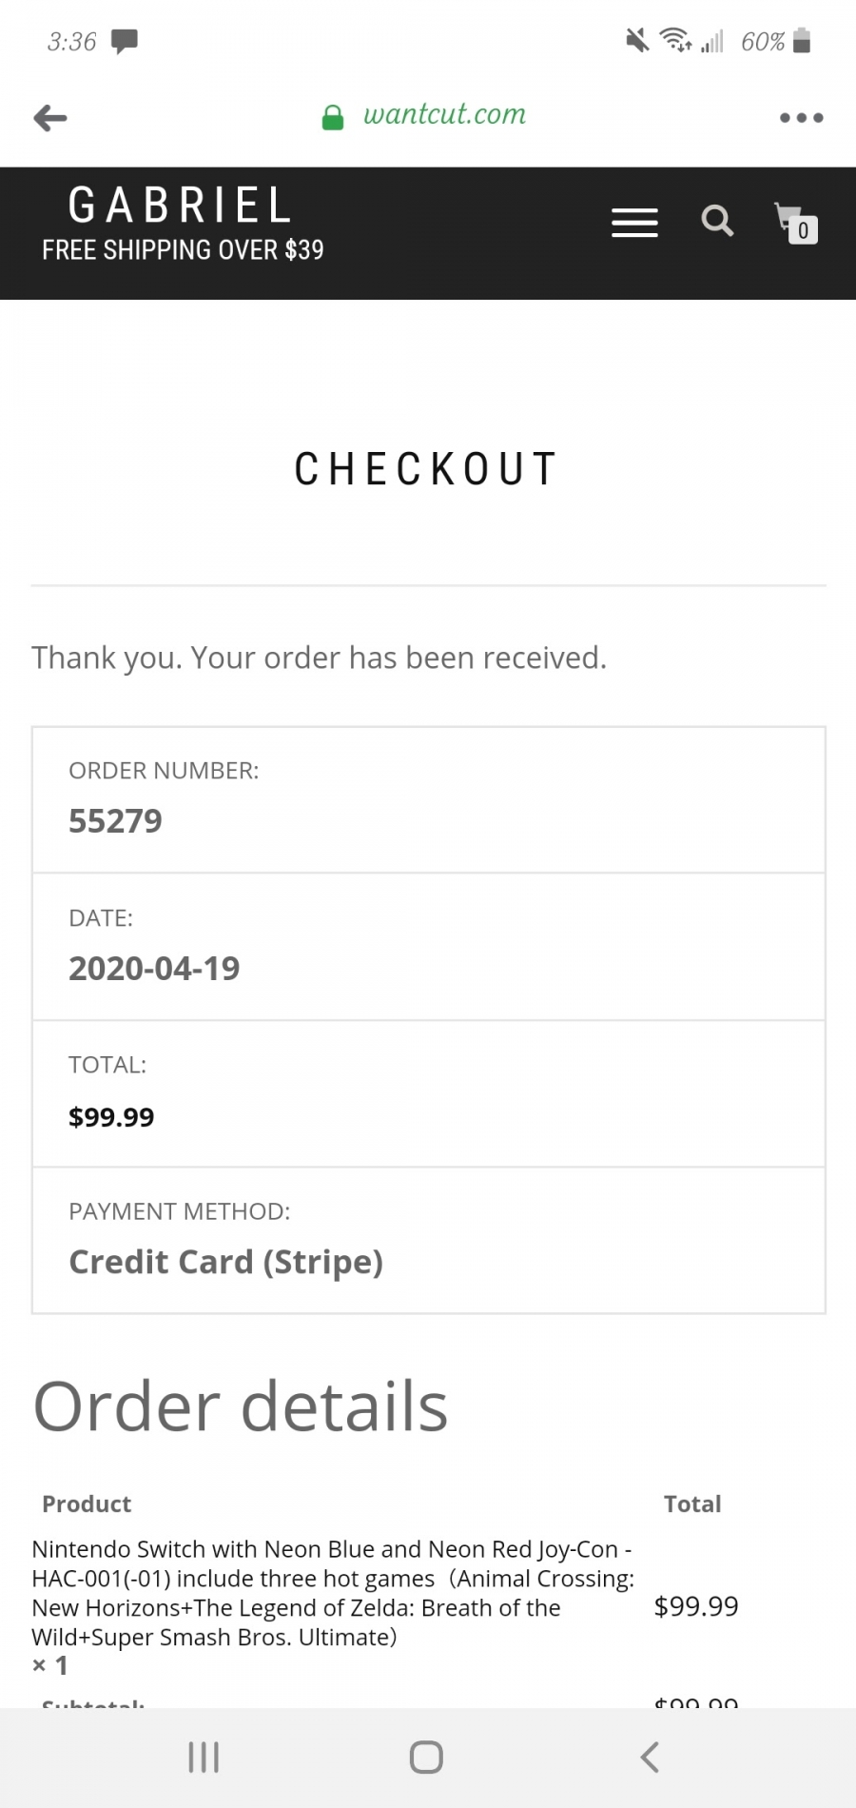Image resolution: width=856 pixels, height=1808 pixels.
Task: Tap the Android home button
Action: click(426, 1757)
